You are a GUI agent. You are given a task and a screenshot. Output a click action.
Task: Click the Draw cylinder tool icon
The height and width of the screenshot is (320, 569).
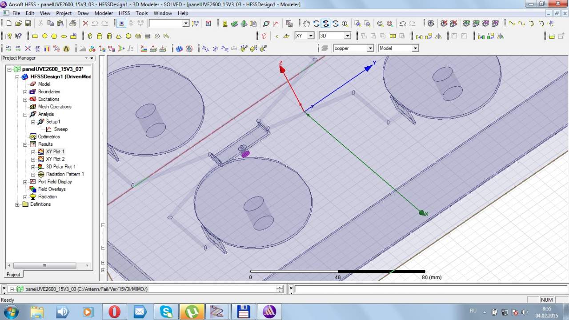click(99, 36)
